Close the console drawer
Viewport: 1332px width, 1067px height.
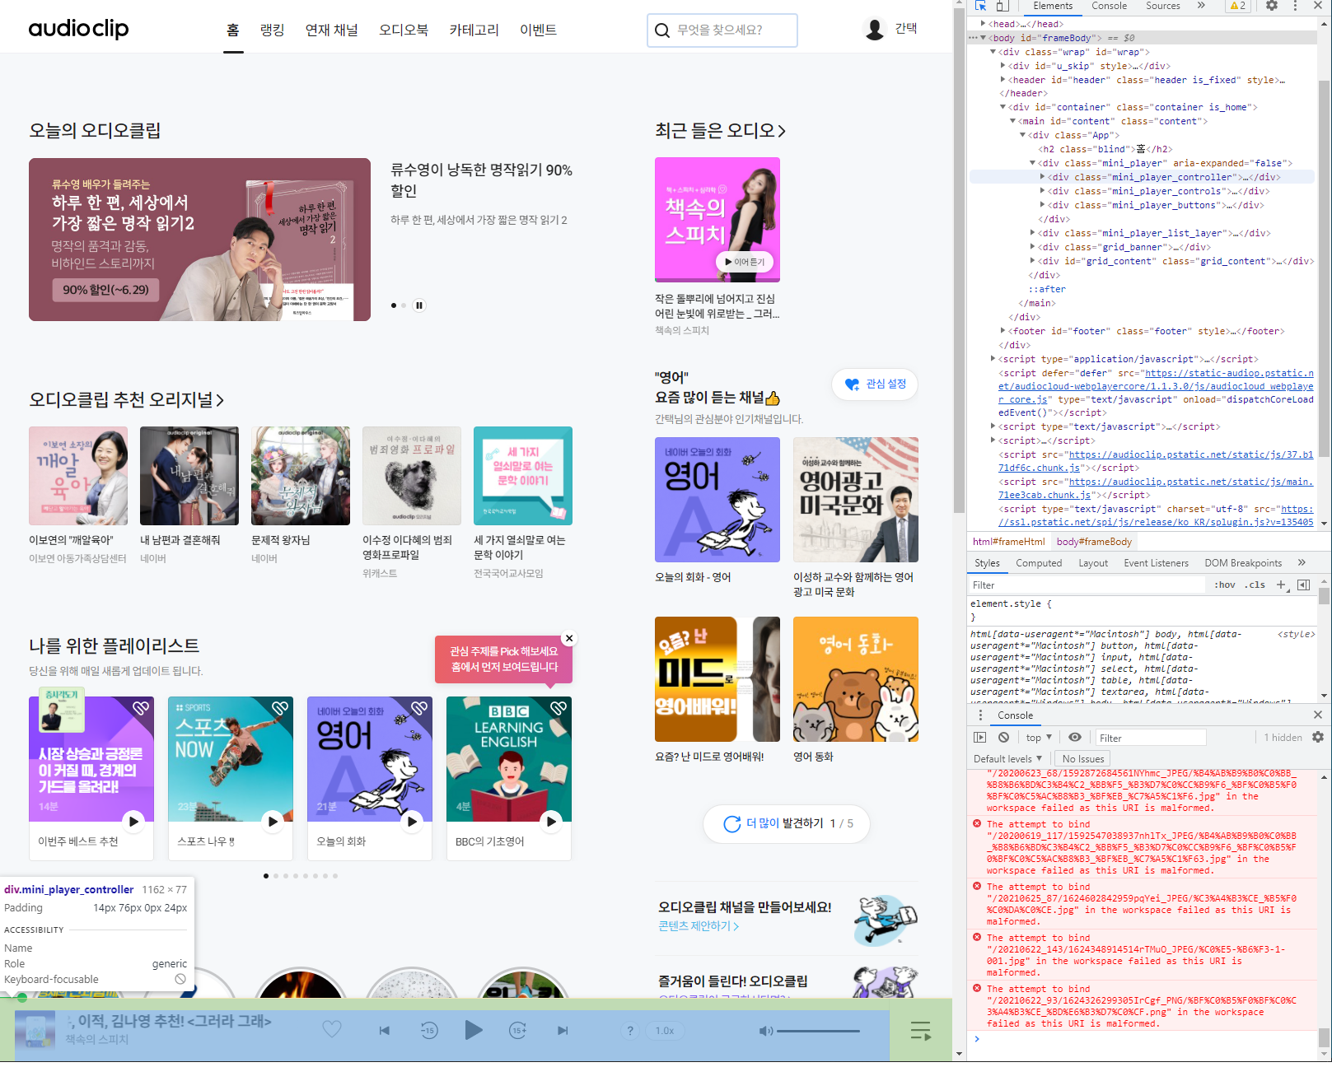tap(1317, 715)
